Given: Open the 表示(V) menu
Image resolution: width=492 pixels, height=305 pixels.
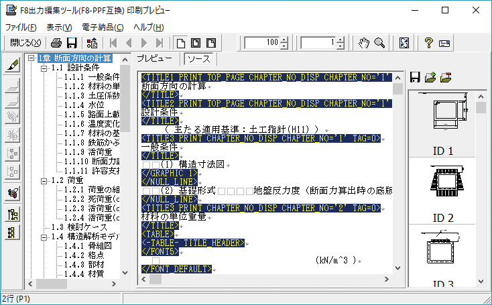Looking at the screenshot, I should pos(59,27).
